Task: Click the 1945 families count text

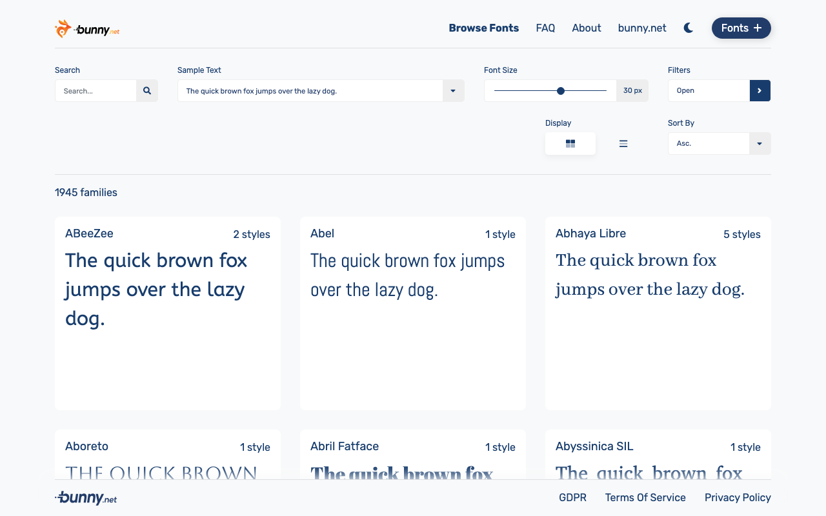Action: click(86, 192)
